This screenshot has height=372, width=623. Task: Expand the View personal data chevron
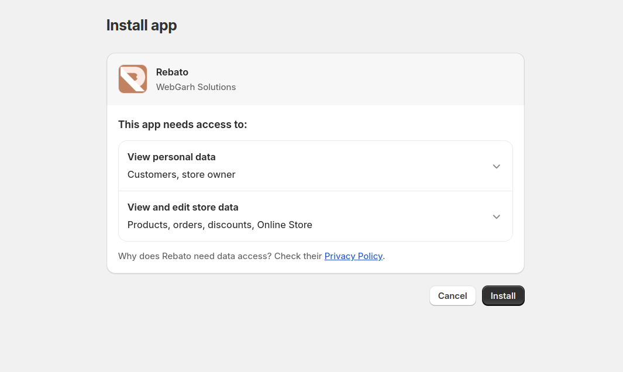click(x=496, y=166)
